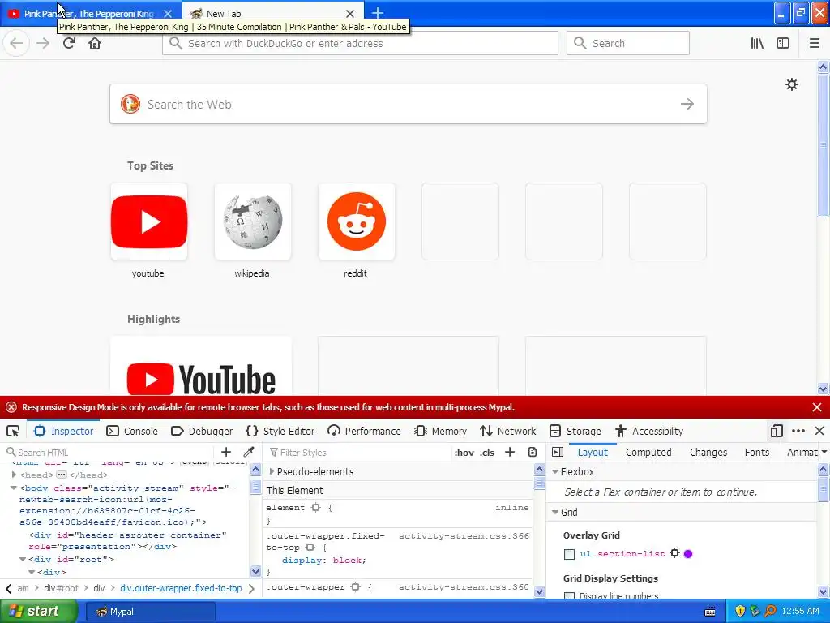Click the div#root breadcrumb
This screenshot has height=623, width=830.
61,588
